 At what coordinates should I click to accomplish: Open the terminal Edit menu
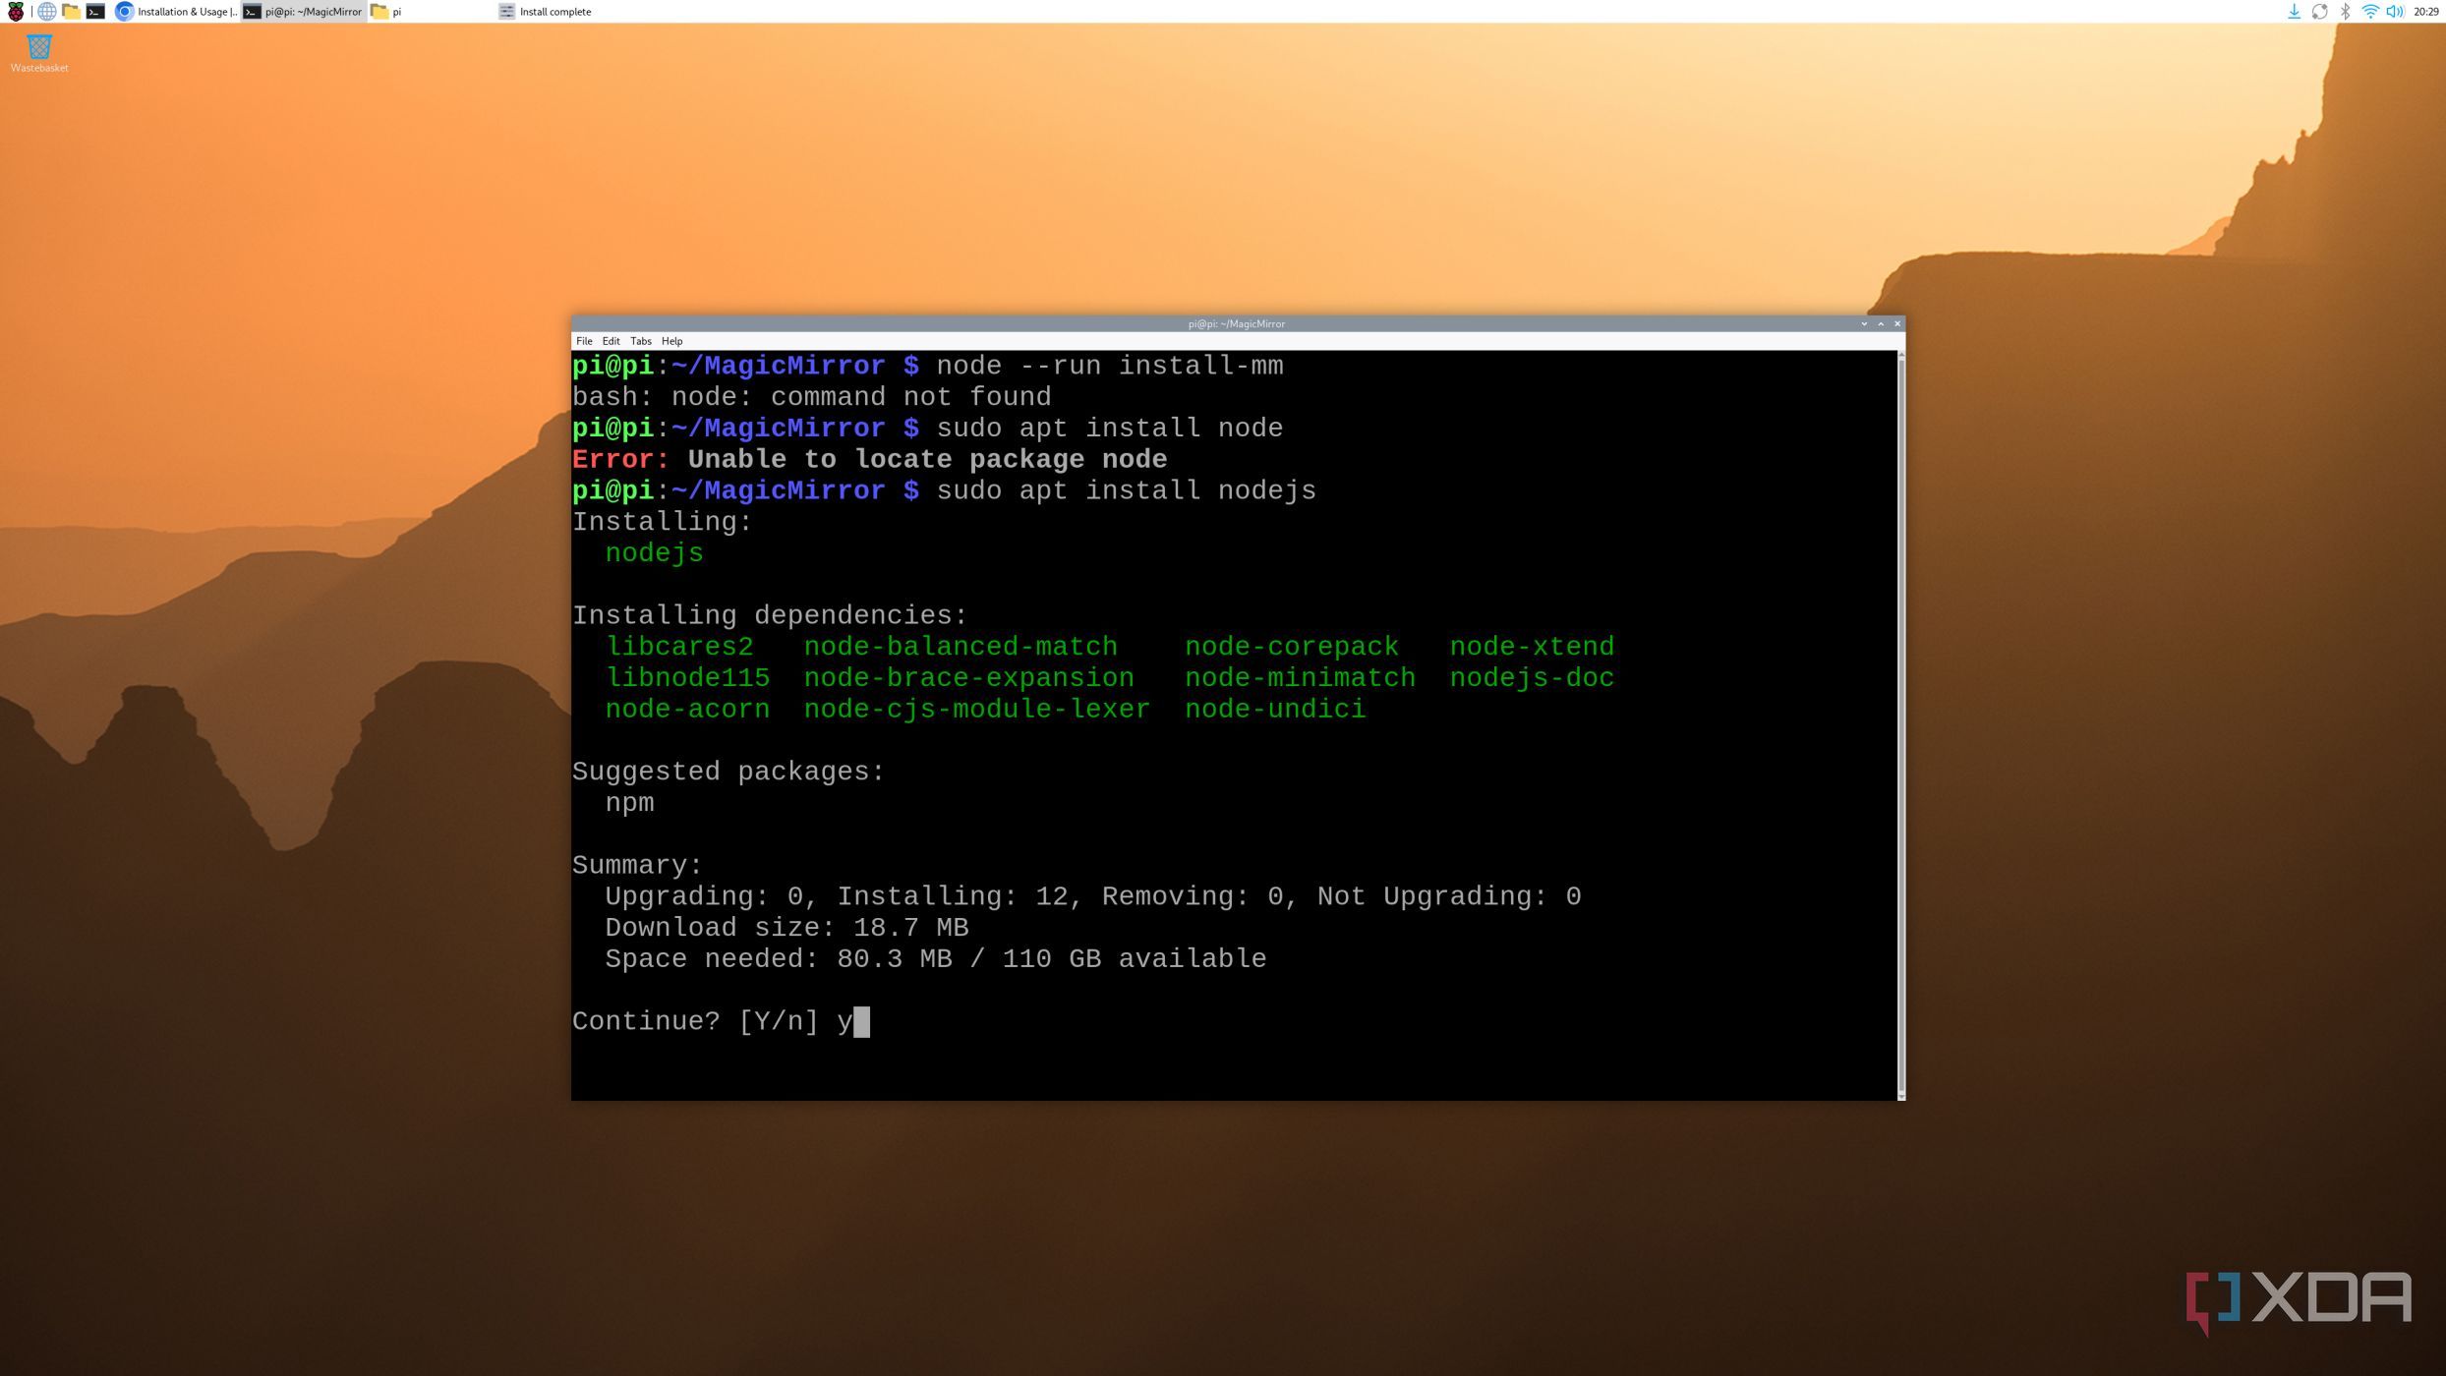(611, 341)
